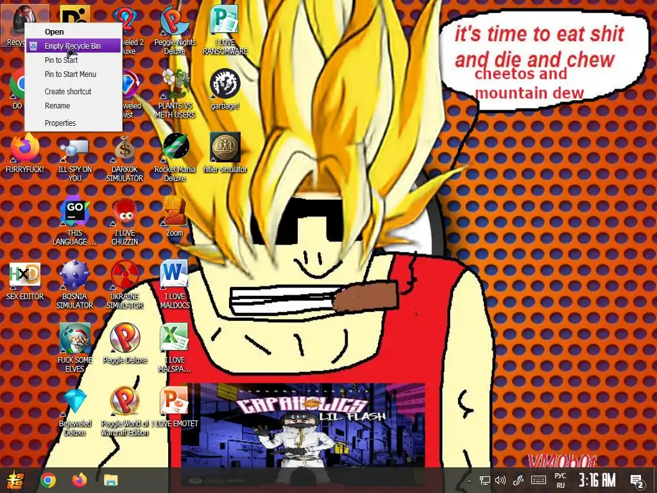
Task: Click the pen workspace tray icon
Action: pyautogui.click(x=518, y=480)
